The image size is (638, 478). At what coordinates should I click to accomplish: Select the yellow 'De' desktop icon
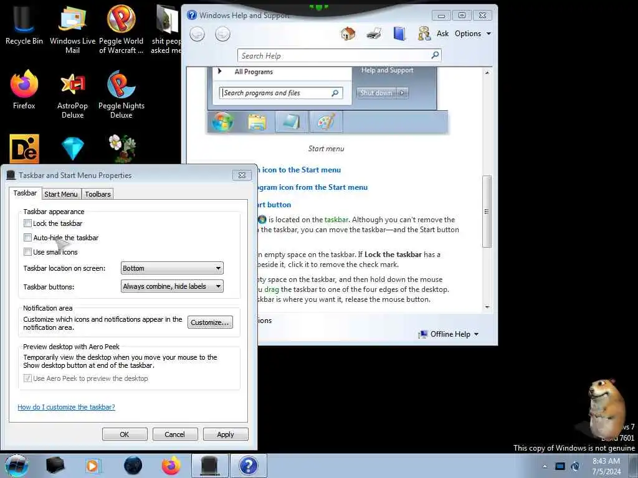[x=24, y=149]
